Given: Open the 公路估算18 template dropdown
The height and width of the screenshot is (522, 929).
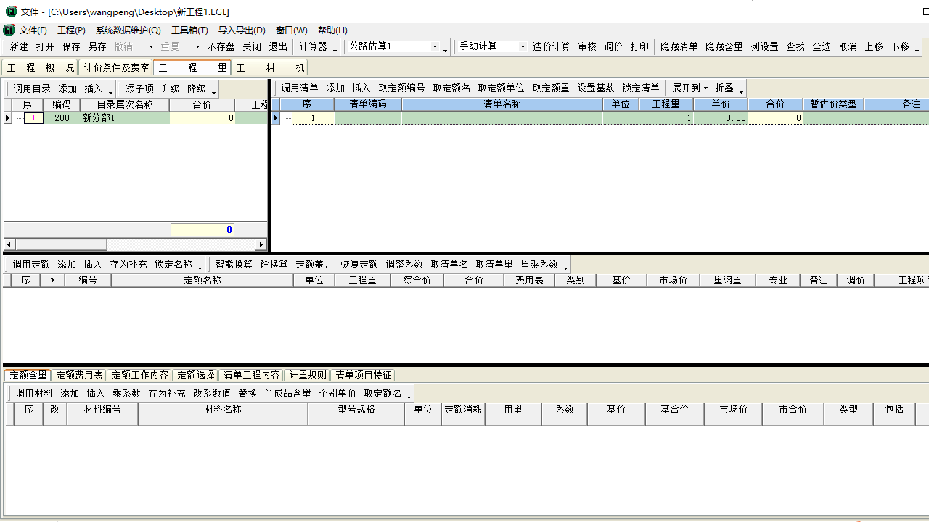Looking at the screenshot, I should pyautogui.click(x=435, y=46).
